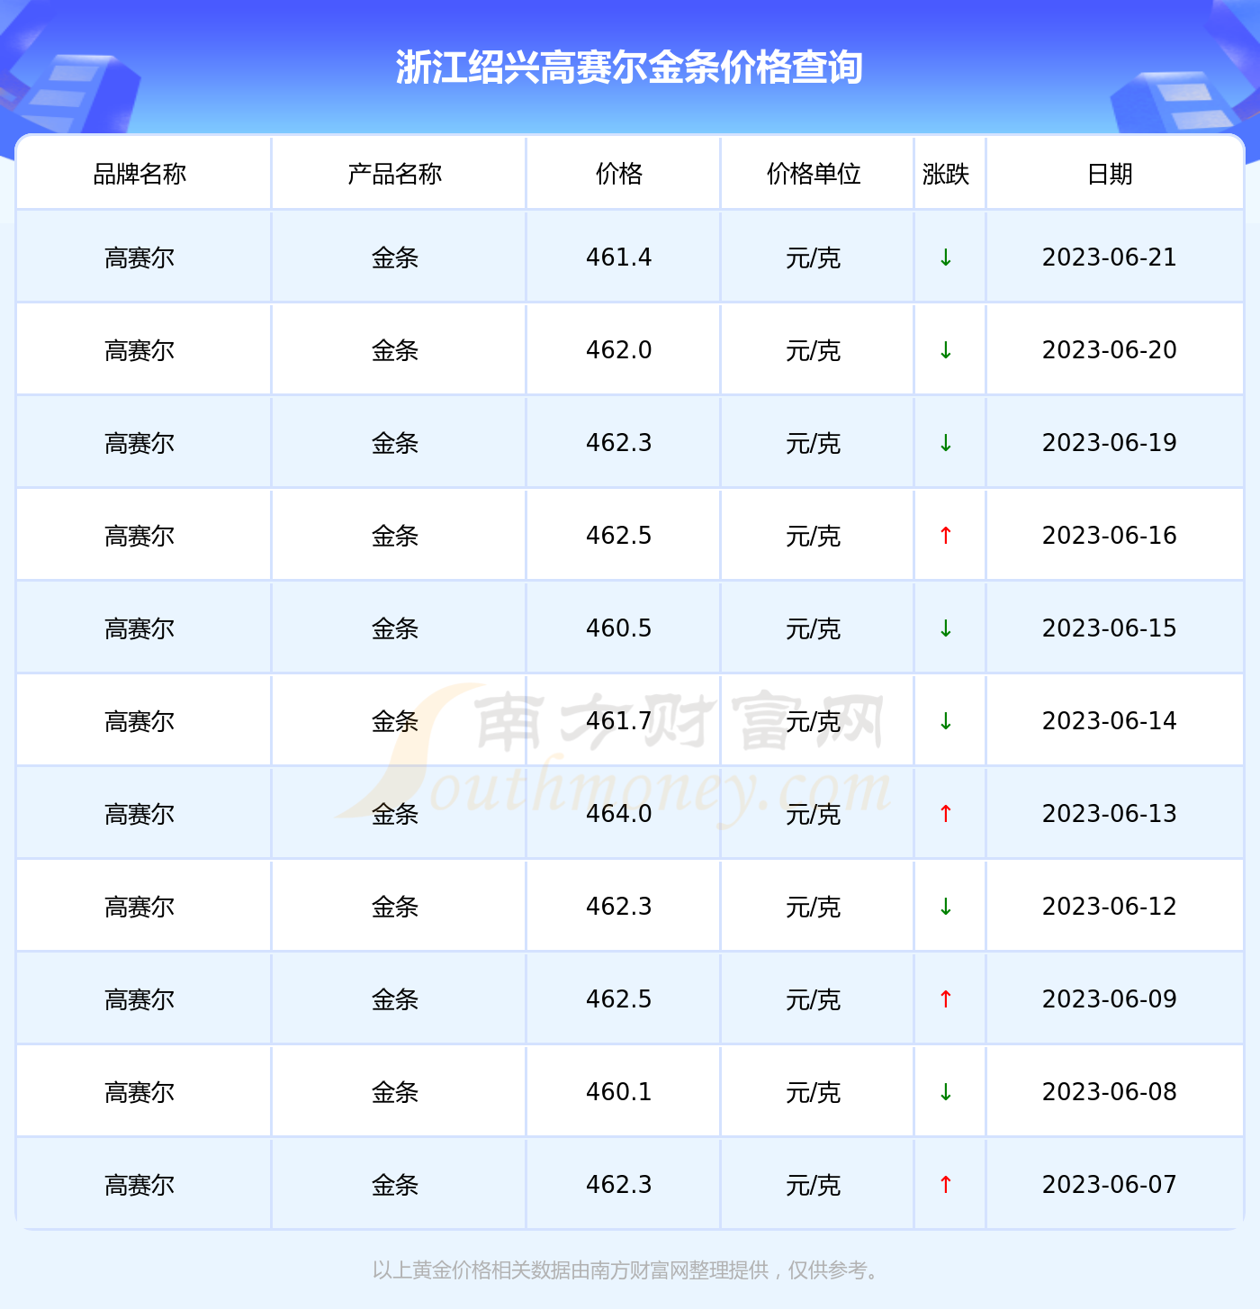The height and width of the screenshot is (1310, 1260).
Task: Select the price 462.0
Action: pos(619,350)
